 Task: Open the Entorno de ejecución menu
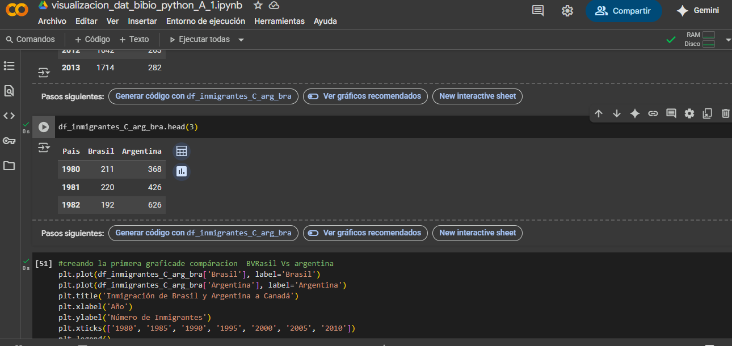[x=205, y=21]
